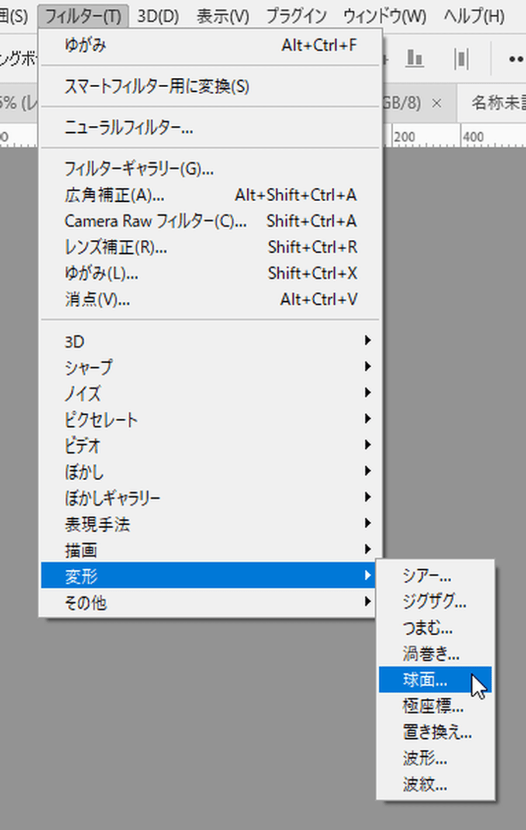
Task: Click Camera Raw フィルター(C)... menu entry
Action: pos(155,221)
